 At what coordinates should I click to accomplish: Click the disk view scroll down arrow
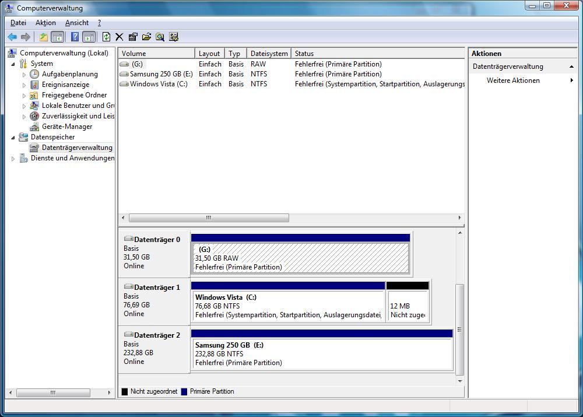tap(460, 381)
